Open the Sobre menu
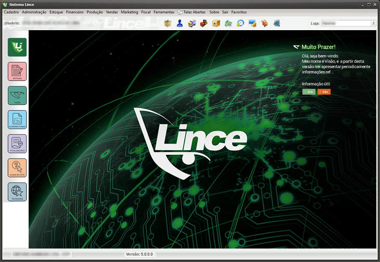 click(x=214, y=12)
